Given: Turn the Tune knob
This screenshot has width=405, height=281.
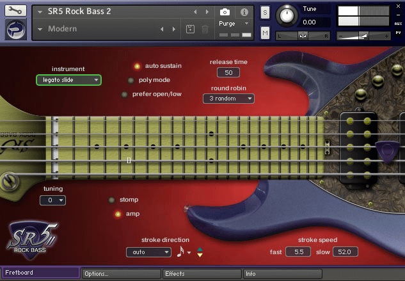Looking at the screenshot, I should point(287,15).
